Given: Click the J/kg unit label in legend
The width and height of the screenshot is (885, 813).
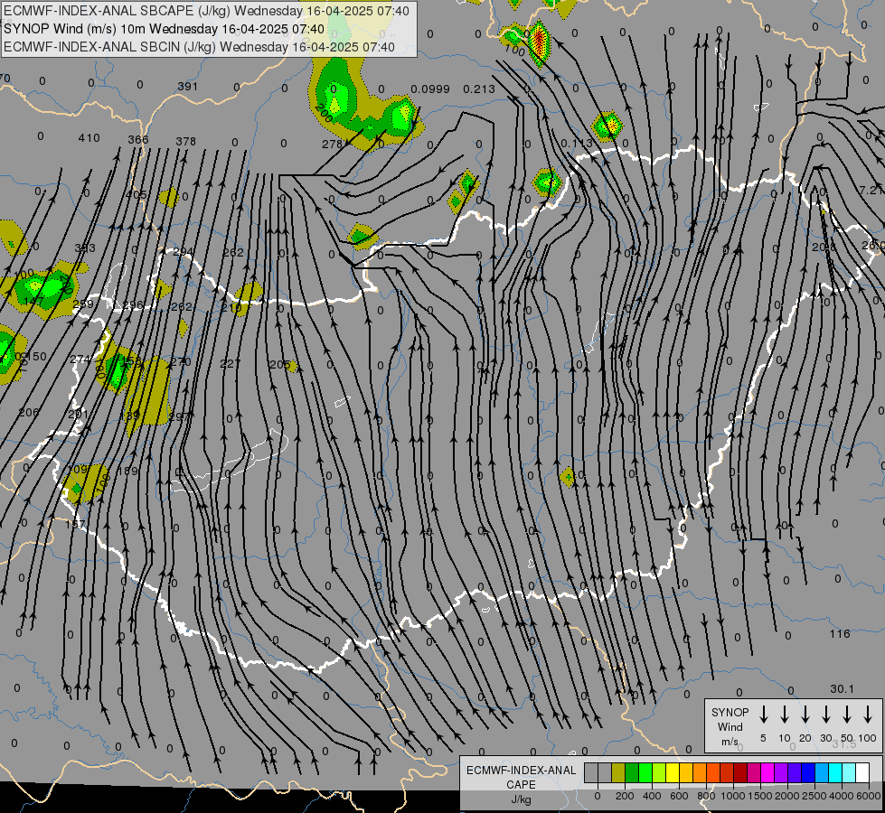Looking at the screenshot, I should 521,799.
